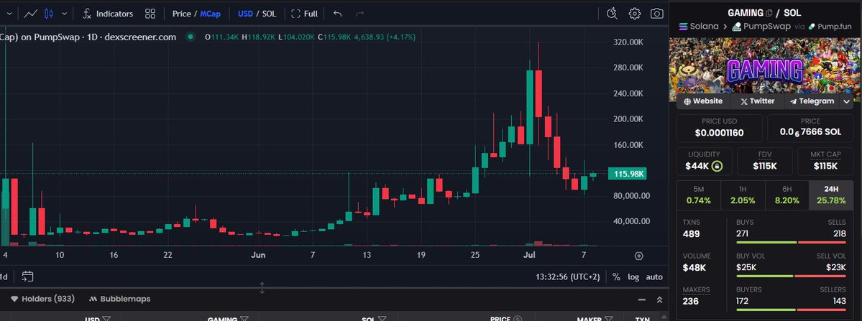Click the 115.98K current price label
The width and height of the screenshot is (862, 321).
(x=627, y=174)
